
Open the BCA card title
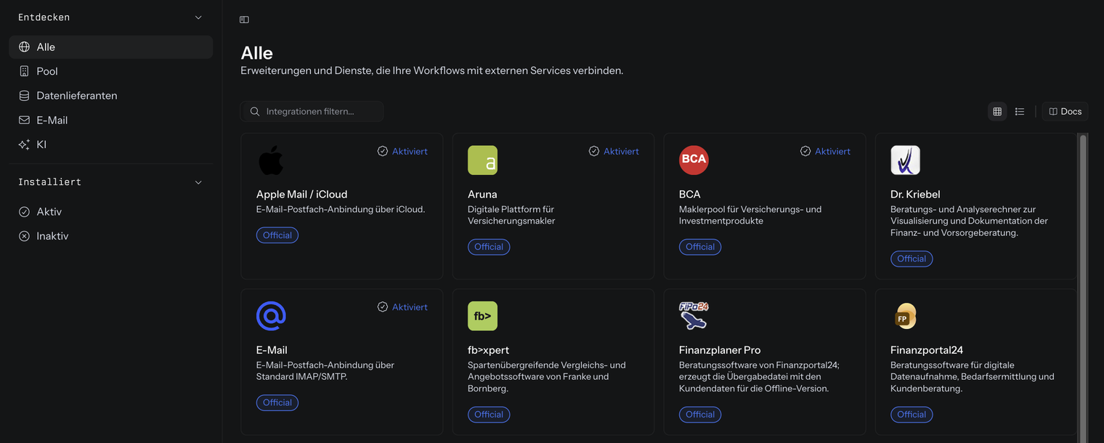pyautogui.click(x=690, y=195)
